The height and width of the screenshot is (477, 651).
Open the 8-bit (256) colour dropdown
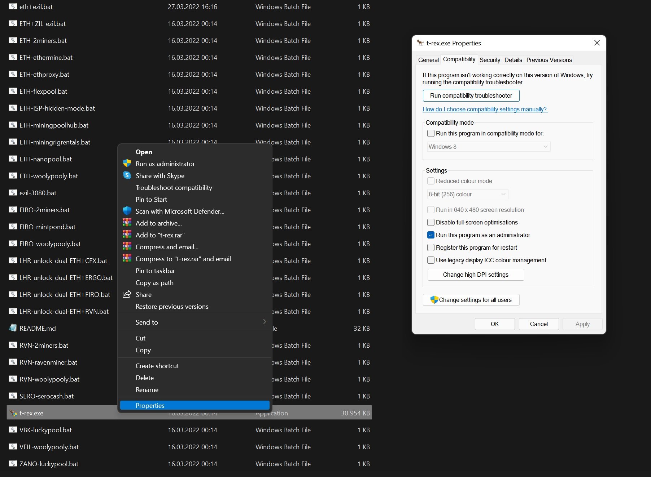click(x=468, y=194)
